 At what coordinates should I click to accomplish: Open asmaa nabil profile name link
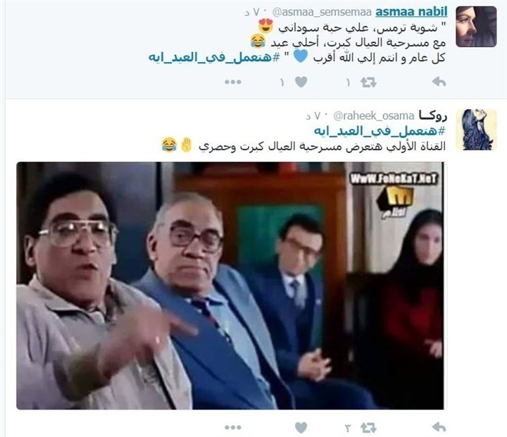411,12
